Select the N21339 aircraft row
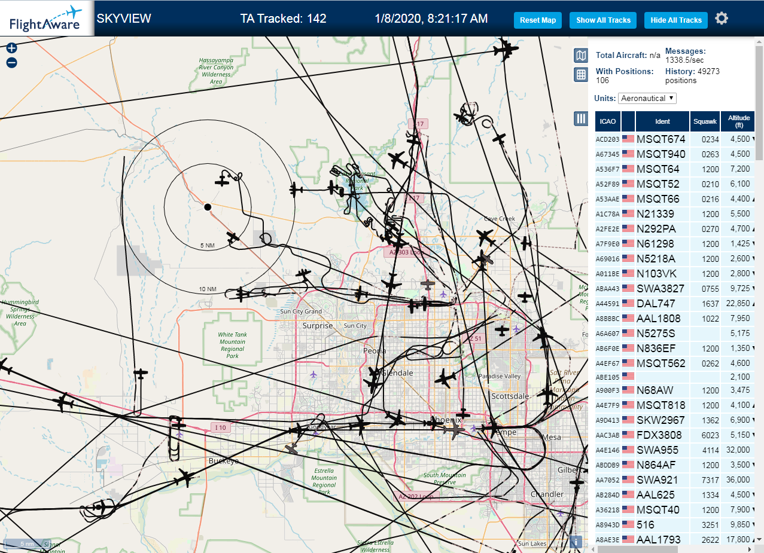 pyautogui.click(x=675, y=213)
